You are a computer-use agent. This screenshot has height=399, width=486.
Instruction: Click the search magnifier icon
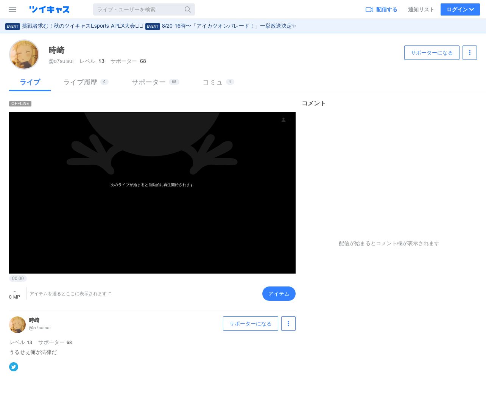click(188, 9)
